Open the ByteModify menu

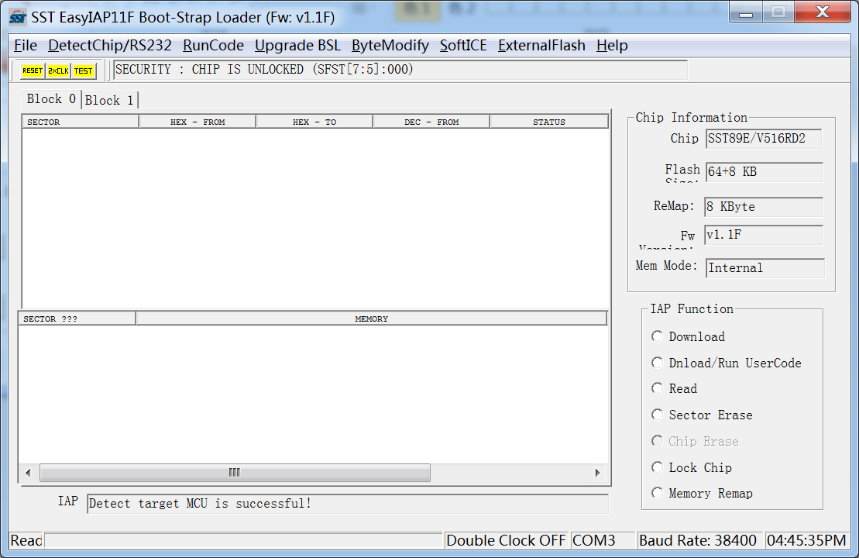pyautogui.click(x=390, y=46)
